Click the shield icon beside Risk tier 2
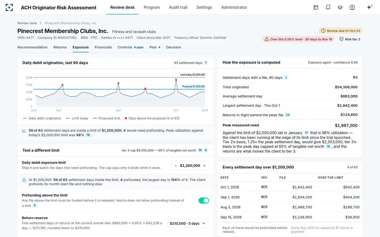This screenshot has height=237, width=380. coord(341,39)
